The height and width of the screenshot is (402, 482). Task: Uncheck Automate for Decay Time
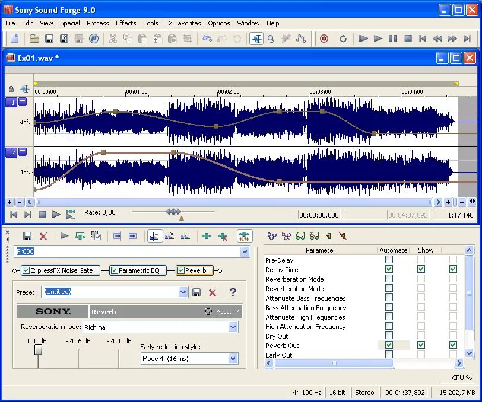tap(389, 269)
